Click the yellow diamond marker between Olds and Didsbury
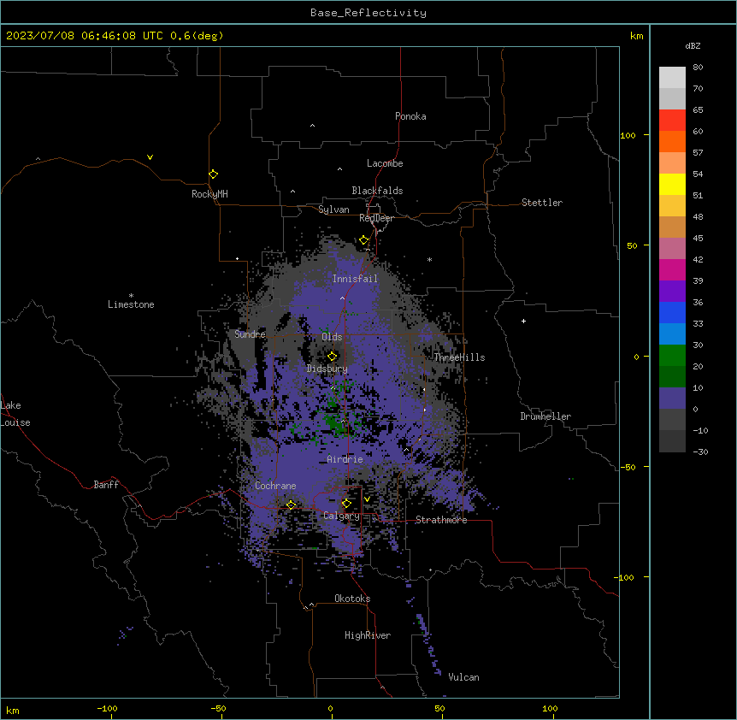Viewport: 737px width, 720px height. pos(332,357)
